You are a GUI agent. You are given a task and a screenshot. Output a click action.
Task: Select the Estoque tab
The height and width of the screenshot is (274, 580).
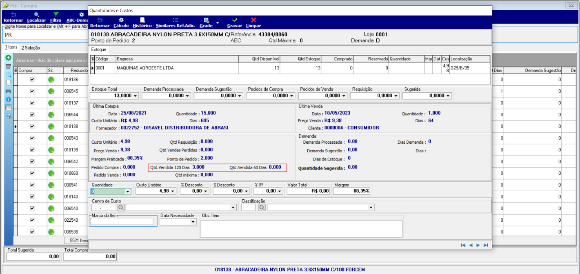coord(99,49)
